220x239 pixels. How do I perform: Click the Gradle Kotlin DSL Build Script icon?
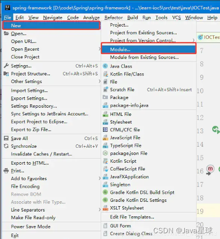pyautogui.click(x=105, y=192)
